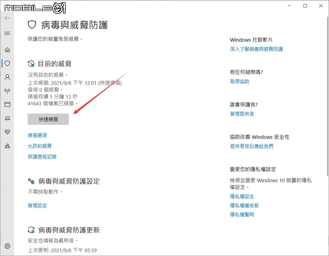Open 深入了解病毒與威脅防護 link
This screenshot has width=329, height=256.
[x=256, y=49]
